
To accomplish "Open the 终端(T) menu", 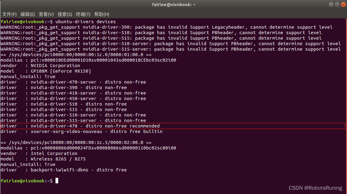I will [x=83, y=14].
